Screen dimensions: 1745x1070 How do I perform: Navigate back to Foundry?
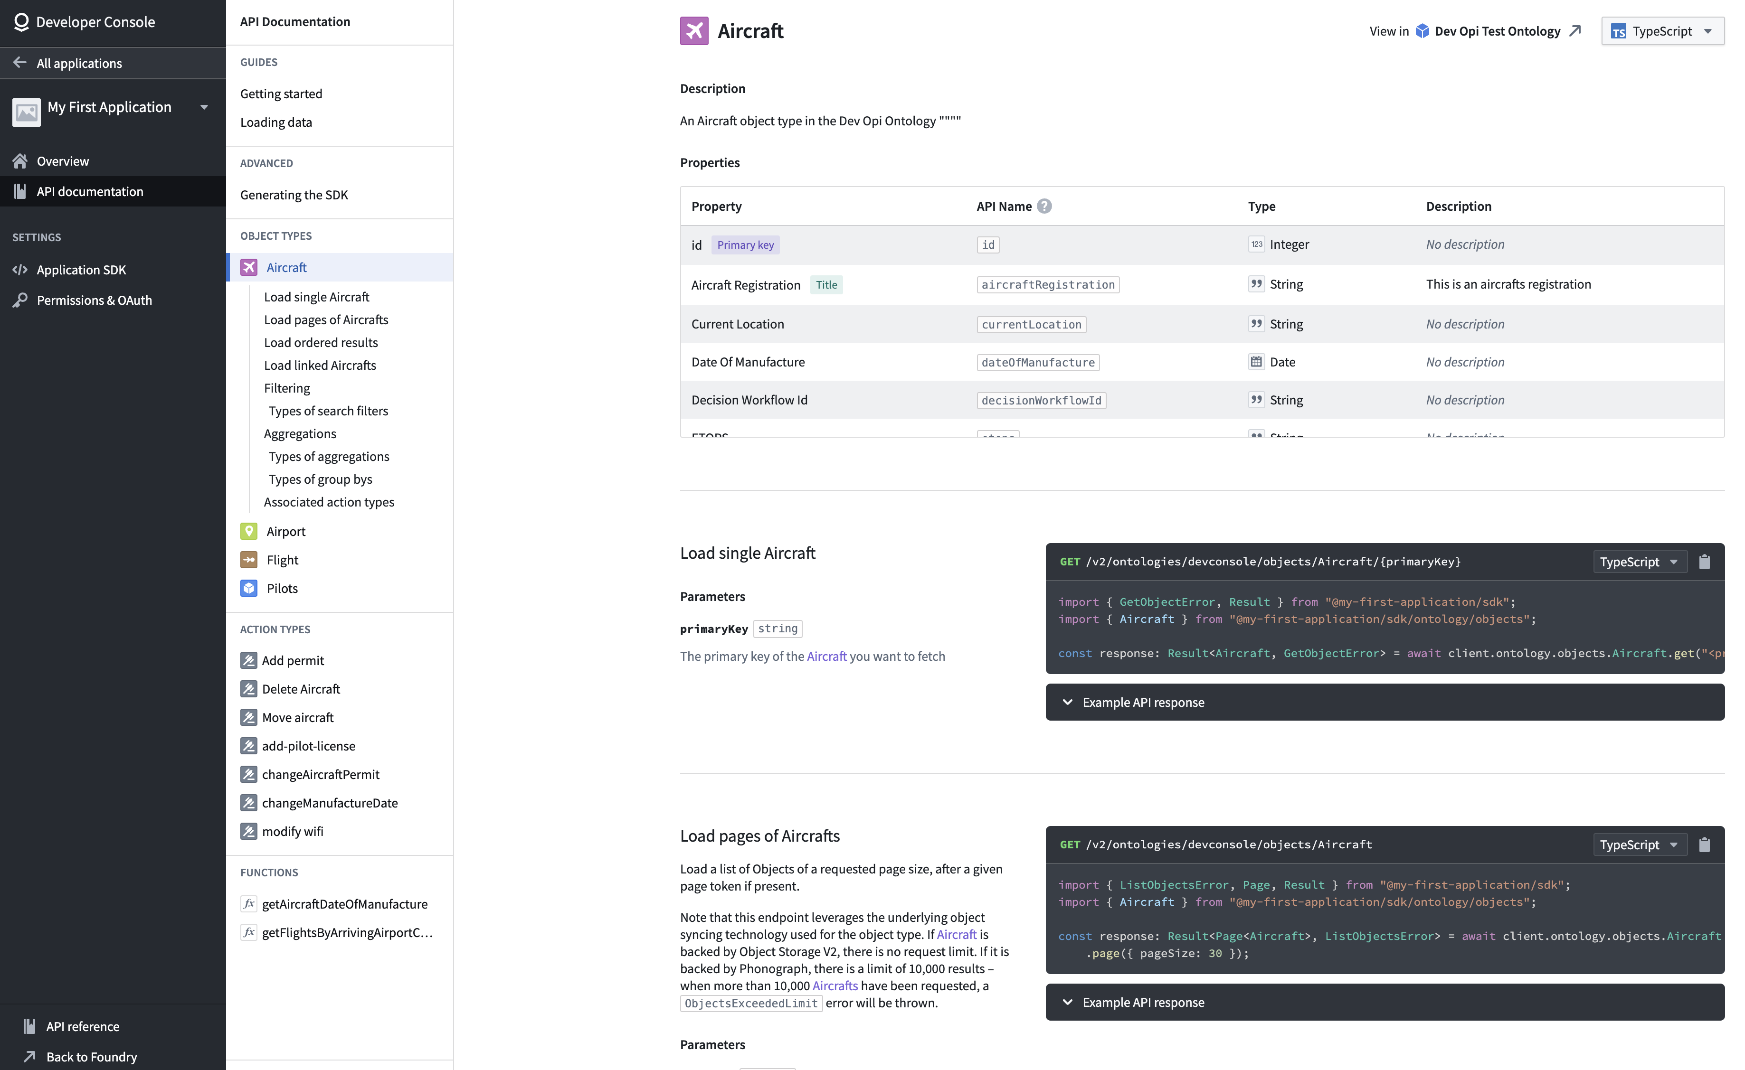(x=91, y=1057)
